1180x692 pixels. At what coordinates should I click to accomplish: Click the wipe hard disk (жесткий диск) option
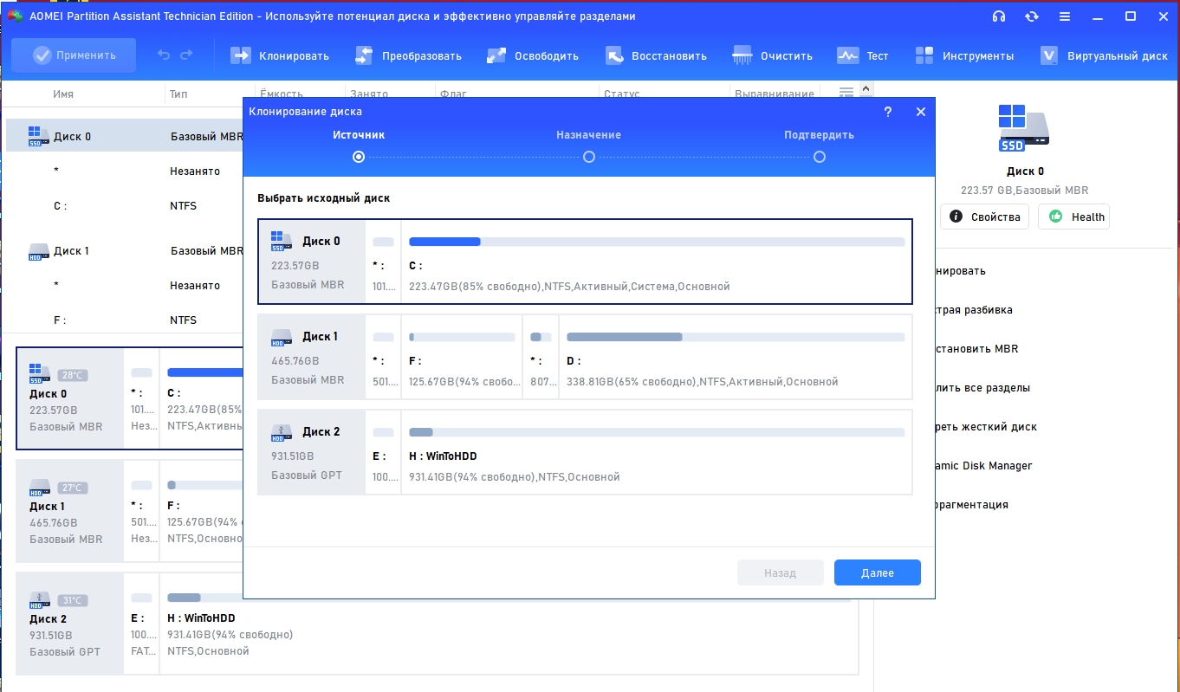point(986,427)
